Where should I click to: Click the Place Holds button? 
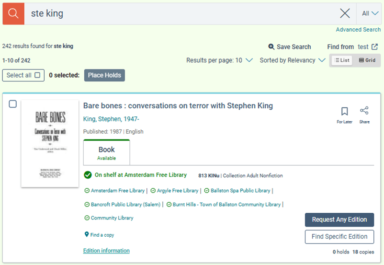(104, 75)
